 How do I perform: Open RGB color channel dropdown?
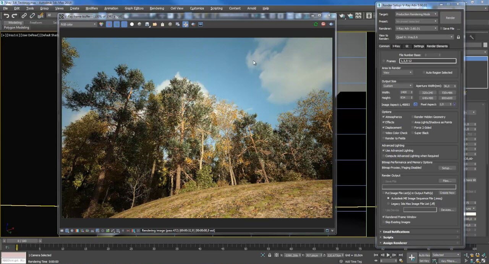(x=78, y=24)
